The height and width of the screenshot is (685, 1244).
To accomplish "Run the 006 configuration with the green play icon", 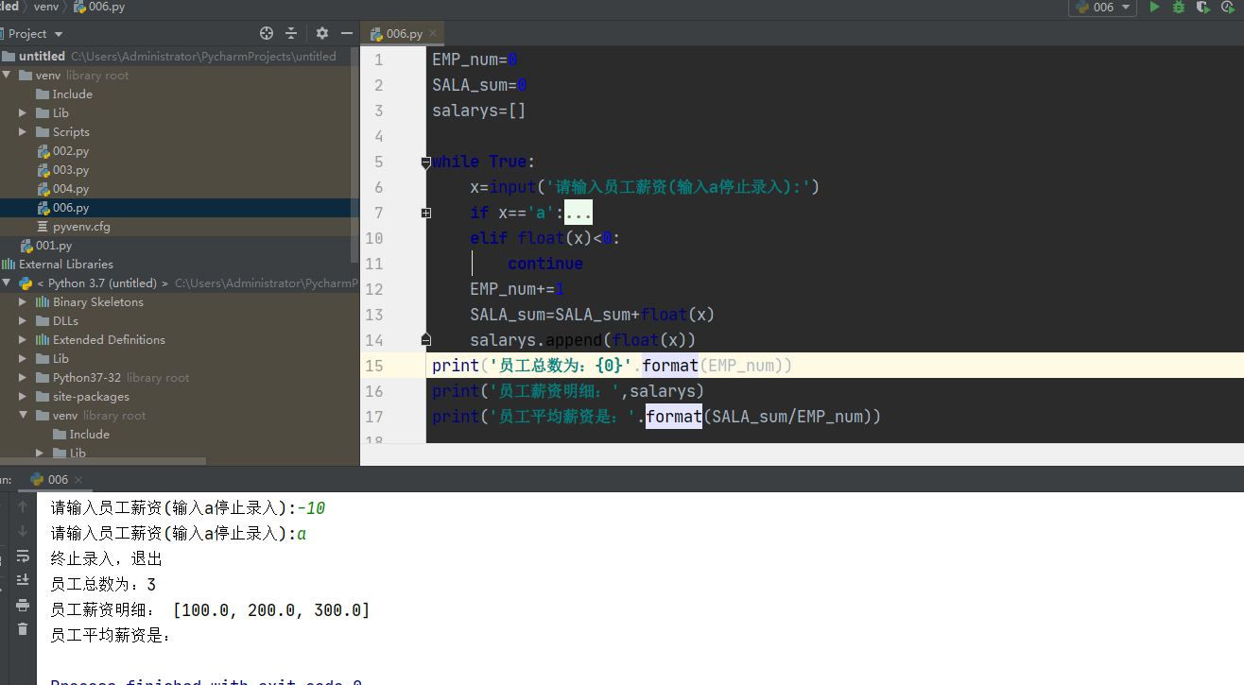I will coord(1154,7).
